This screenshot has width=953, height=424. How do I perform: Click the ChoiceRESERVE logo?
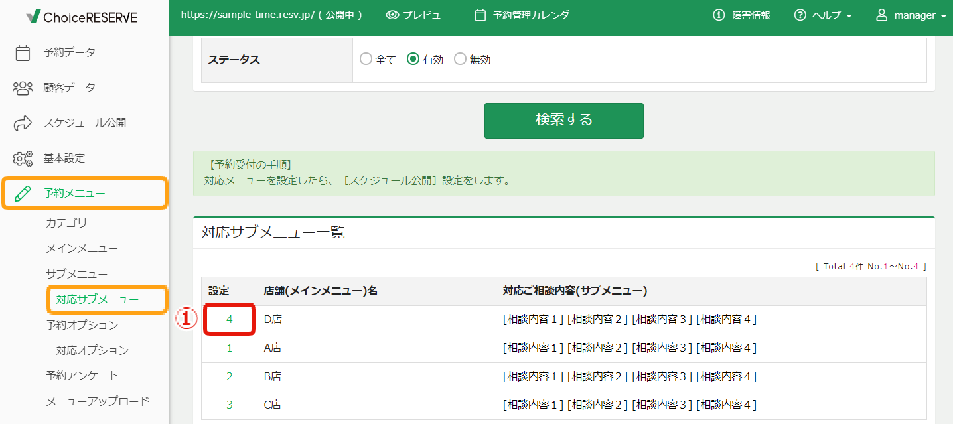click(82, 17)
